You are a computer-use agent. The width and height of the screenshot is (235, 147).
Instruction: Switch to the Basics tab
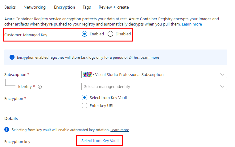pos(10,7)
